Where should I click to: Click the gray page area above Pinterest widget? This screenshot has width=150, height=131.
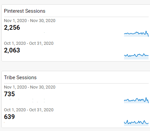click(x=75, y=2)
